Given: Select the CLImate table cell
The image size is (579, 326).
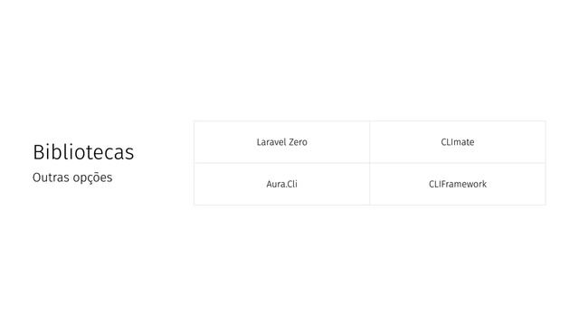Looking at the screenshot, I should point(458,142).
